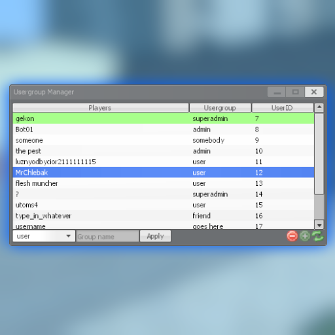Click the goes here usergroup cell
Screen dimensions: 335x335
coord(208,226)
